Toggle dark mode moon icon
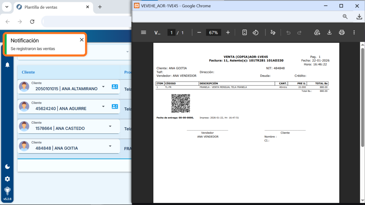 pyautogui.click(x=7, y=167)
